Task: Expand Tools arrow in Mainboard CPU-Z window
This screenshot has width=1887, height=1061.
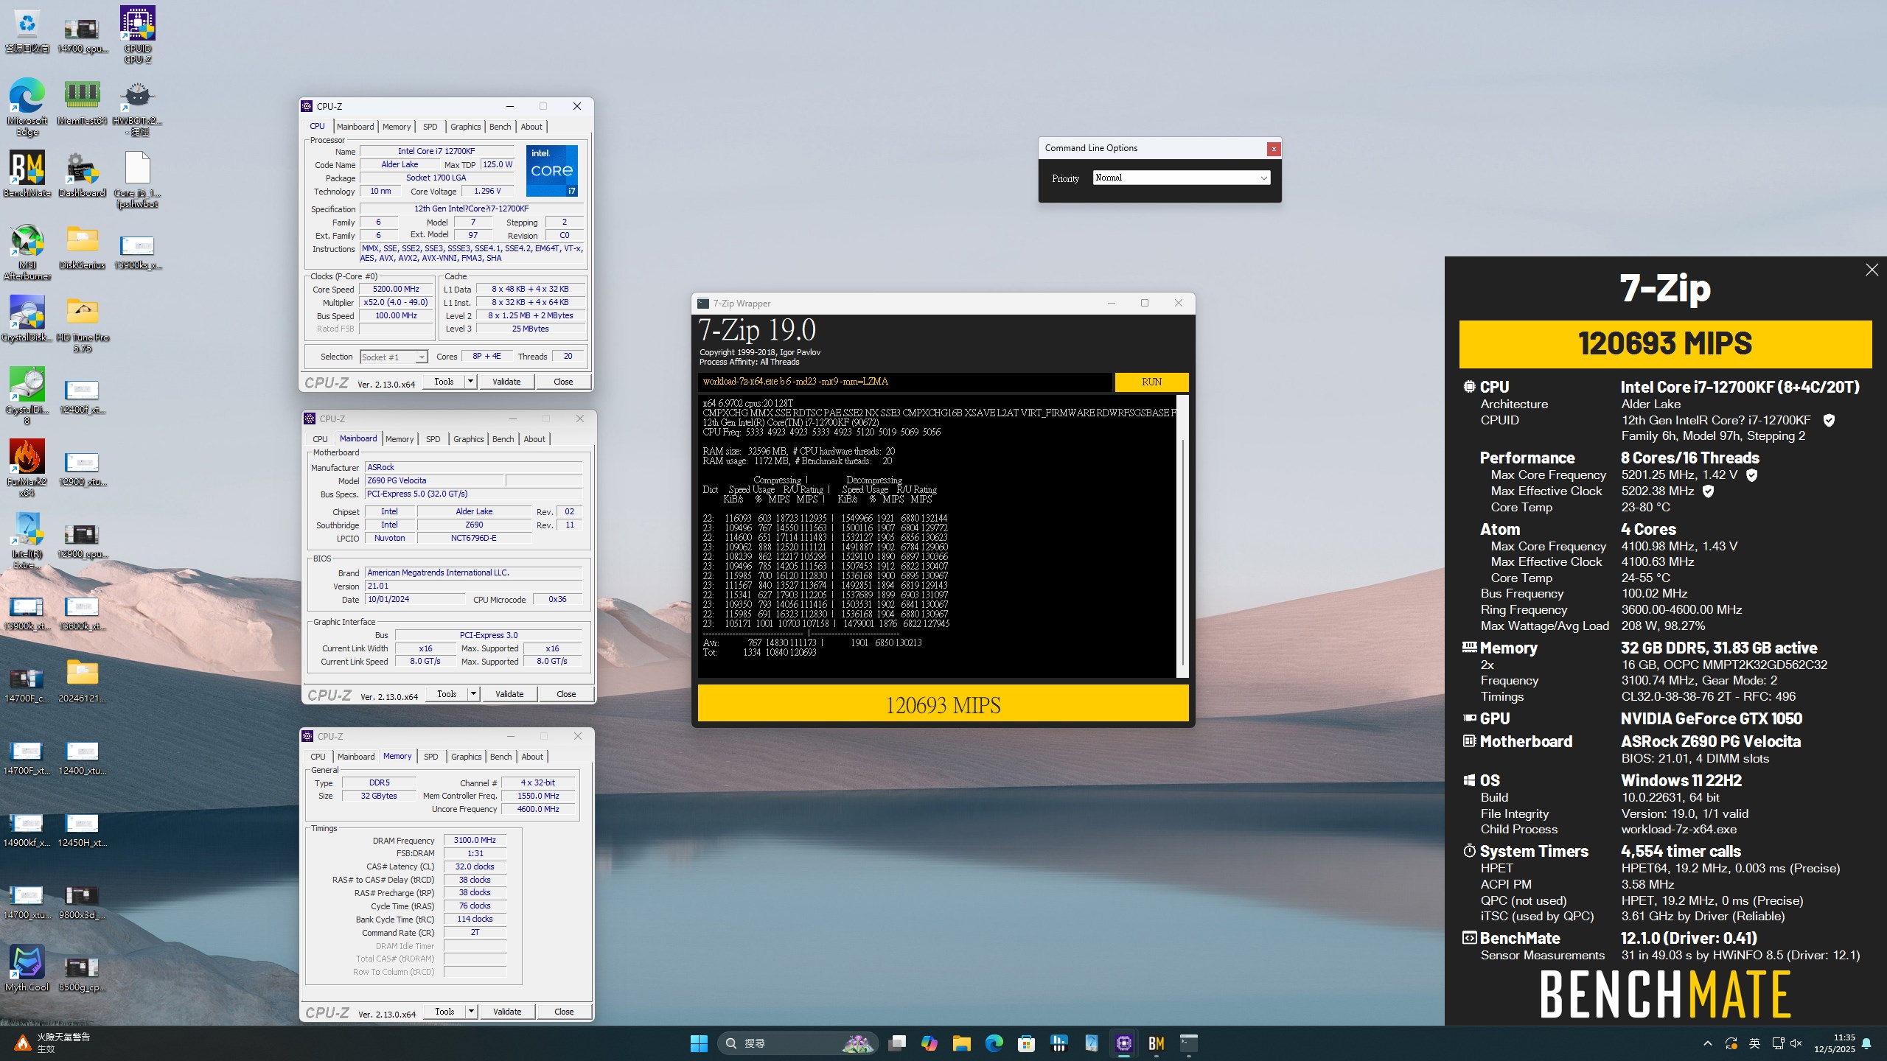Action: (472, 694)
